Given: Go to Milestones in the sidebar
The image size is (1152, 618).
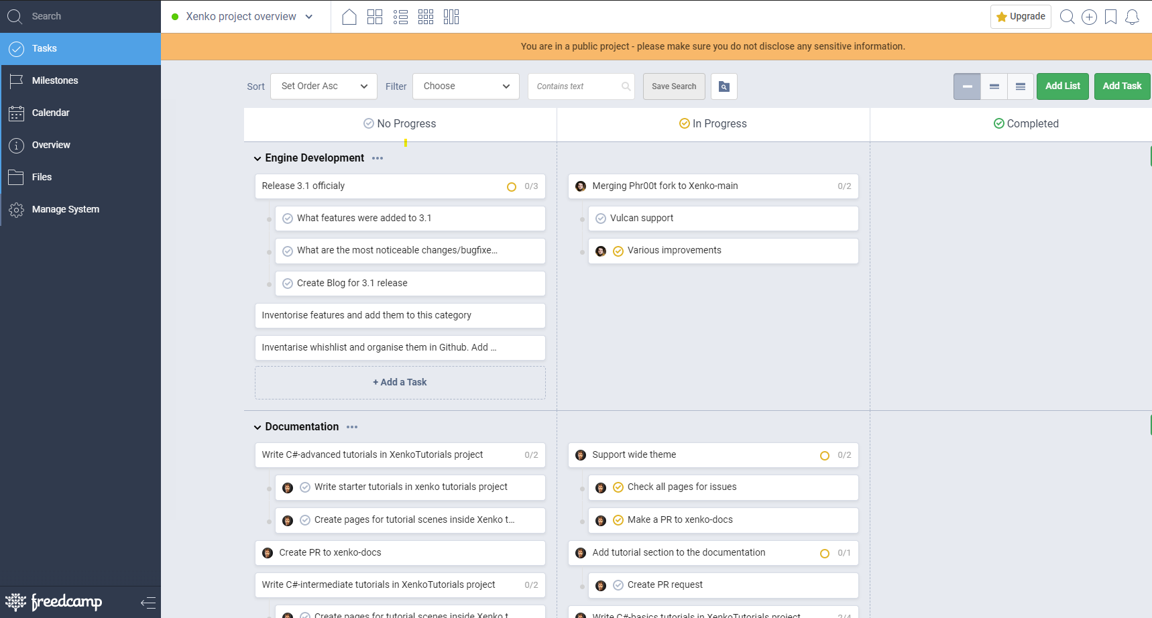Looking at the screenshot, I should pyautogui.click(x=55, y=80).
